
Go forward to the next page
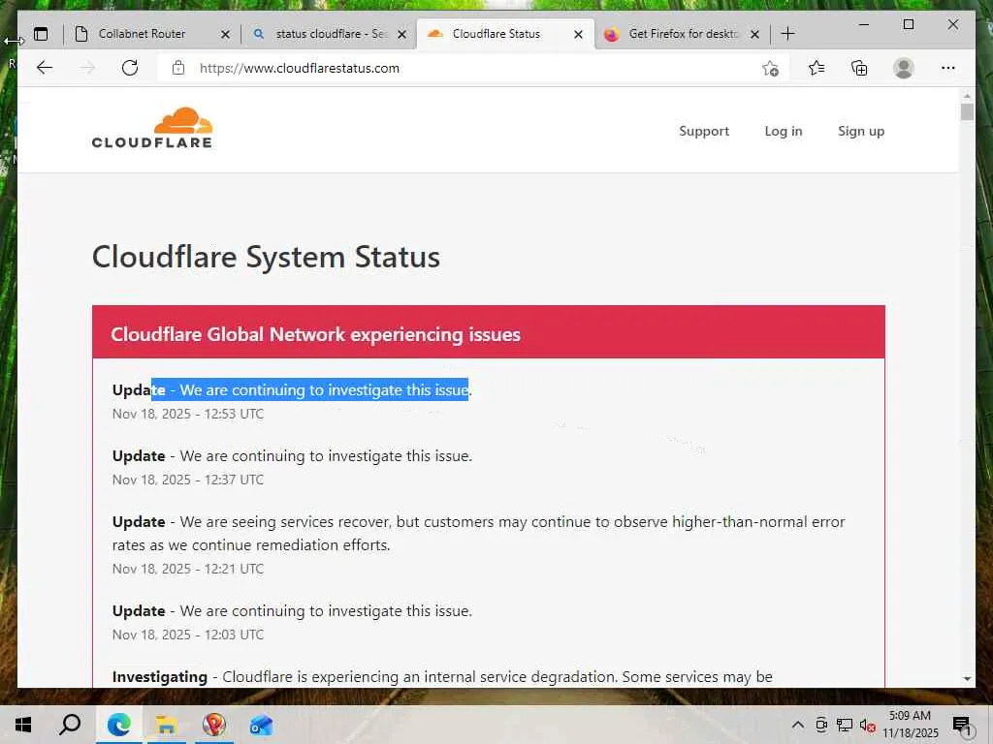87,68
